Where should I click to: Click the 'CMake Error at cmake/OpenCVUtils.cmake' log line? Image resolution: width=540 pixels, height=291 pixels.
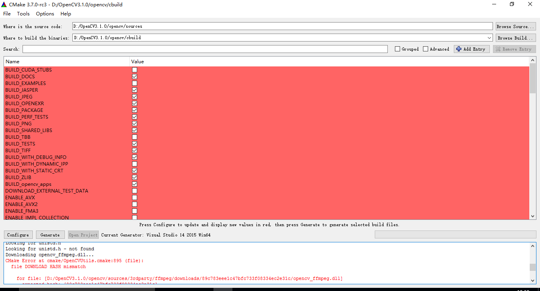tap(75, 261)
